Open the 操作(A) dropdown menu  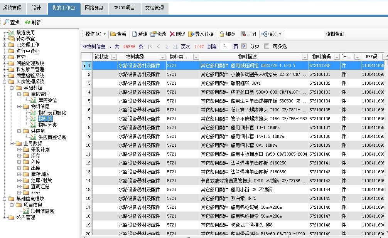[95, 34]
